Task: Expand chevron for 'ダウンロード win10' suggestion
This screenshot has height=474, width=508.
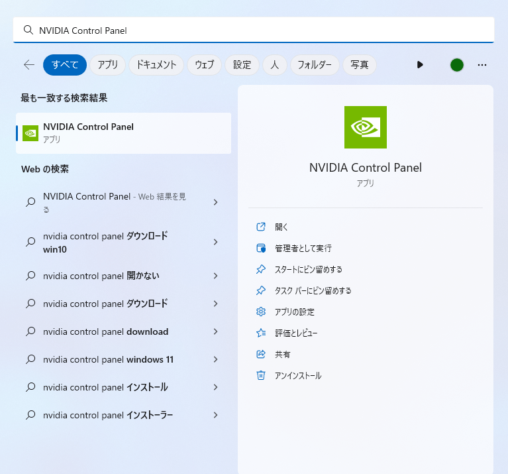Action: coord(215,242)
